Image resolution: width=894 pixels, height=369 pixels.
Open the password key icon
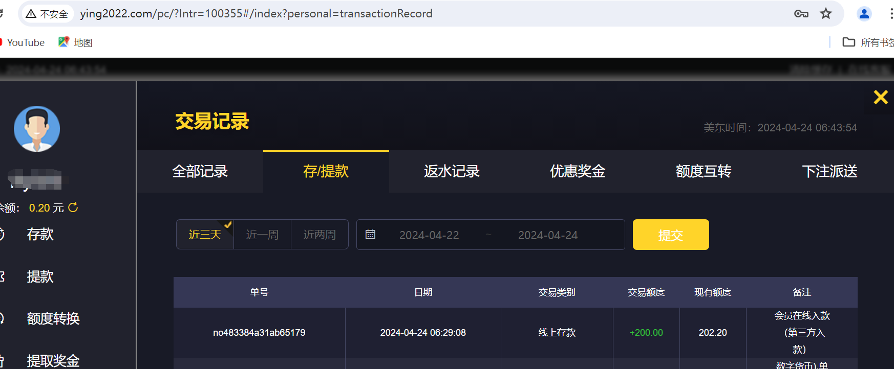(x=801, y=14)
